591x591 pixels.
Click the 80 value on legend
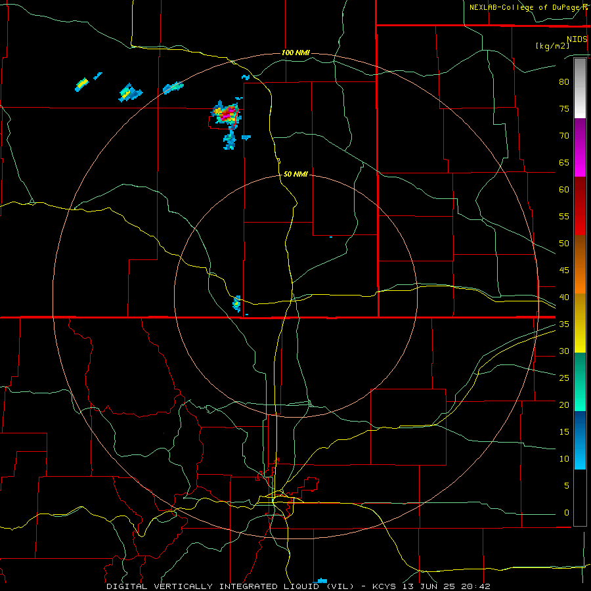(x=564, y=82)
